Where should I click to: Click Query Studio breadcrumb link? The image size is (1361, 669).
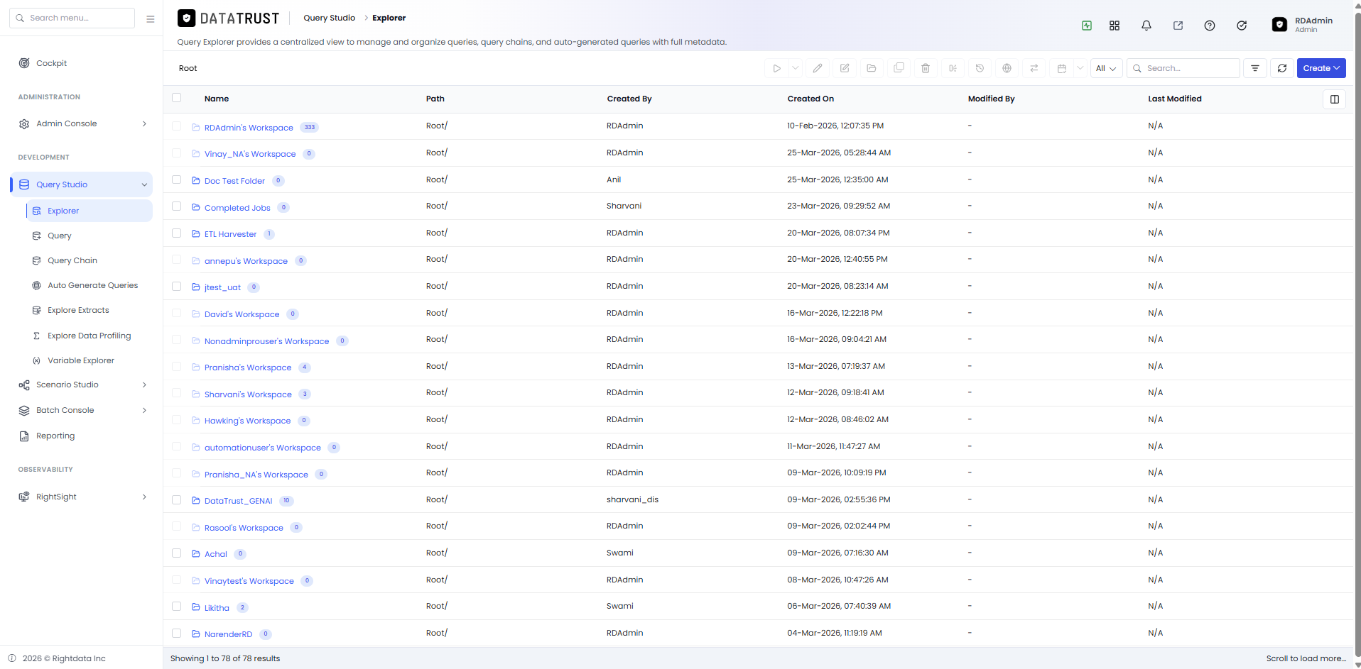coord(329,18)
